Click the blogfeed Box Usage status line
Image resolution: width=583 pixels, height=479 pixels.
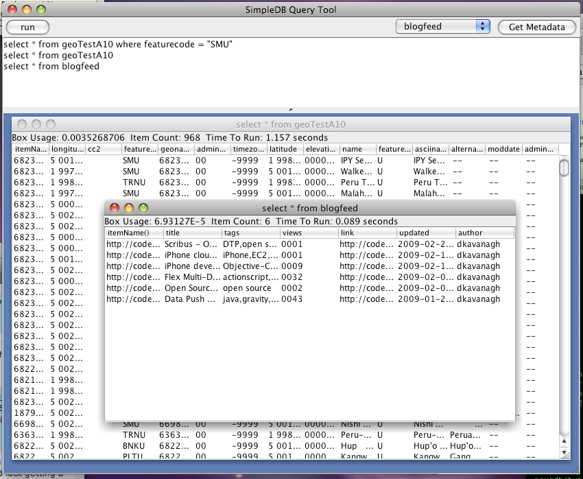(251, 221)
